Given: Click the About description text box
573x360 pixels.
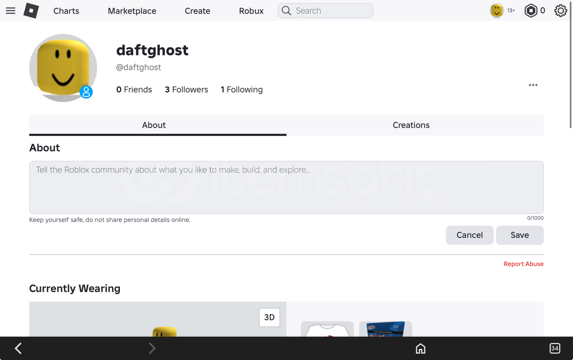Looking at the screenshot, I should pyautogui.click(x=286, y=187).
